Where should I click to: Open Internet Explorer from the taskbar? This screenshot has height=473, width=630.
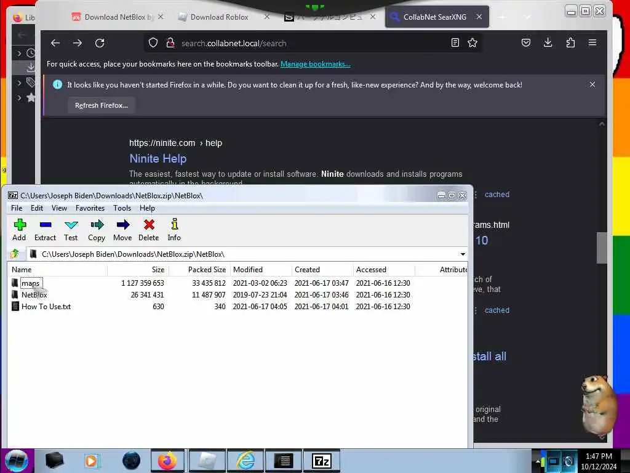(245, 461)
